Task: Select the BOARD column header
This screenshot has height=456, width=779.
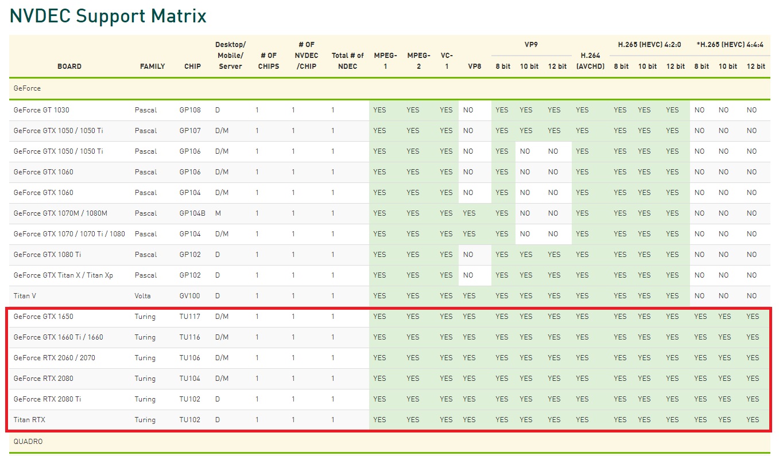Action: (x=69, y=67)
